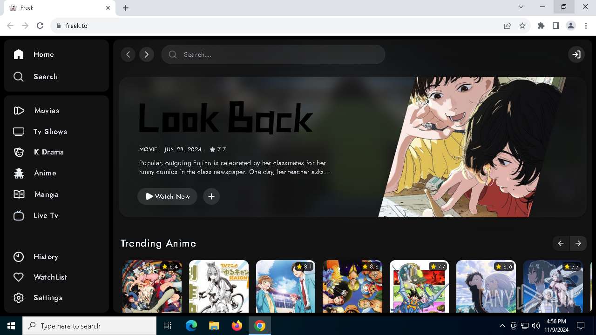Screen dimensions: 596x335
Task: Open the trending anime rated 8.4
Action: (152, 286)
